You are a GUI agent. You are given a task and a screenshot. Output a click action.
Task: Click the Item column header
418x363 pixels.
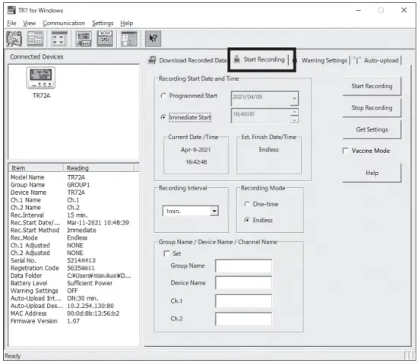(36, 168)
